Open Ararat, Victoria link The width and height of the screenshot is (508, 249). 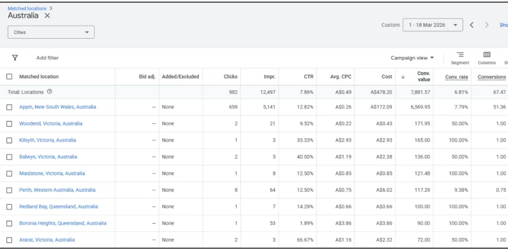[47, 240]
